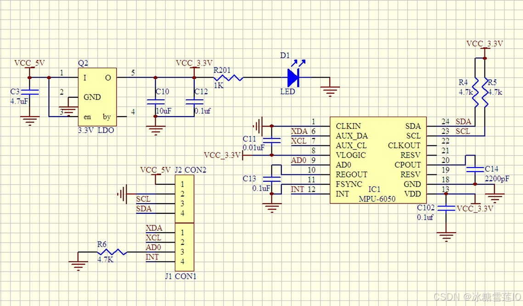Screen dimensions: 523x306
Task: Select the C14 capacitor symbol
Action: pyautogui.click(x=475, y=169)
